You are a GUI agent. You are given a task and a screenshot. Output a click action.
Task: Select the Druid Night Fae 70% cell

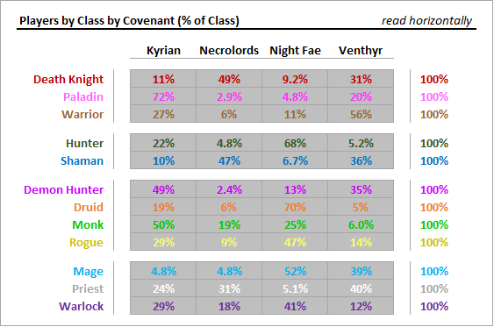pyautogui.click(x=295, y=207)
